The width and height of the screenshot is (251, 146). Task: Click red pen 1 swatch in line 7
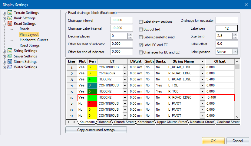click(x=92, y=104)
